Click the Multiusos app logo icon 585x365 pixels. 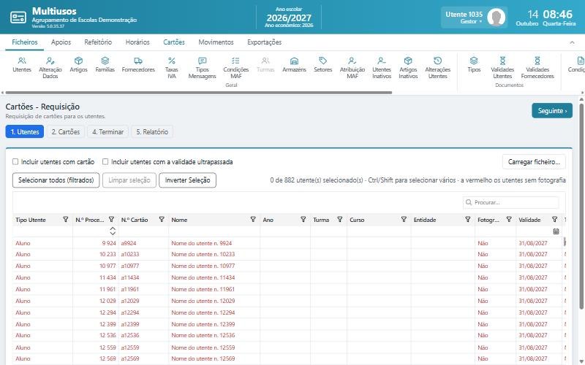point(18,17)
